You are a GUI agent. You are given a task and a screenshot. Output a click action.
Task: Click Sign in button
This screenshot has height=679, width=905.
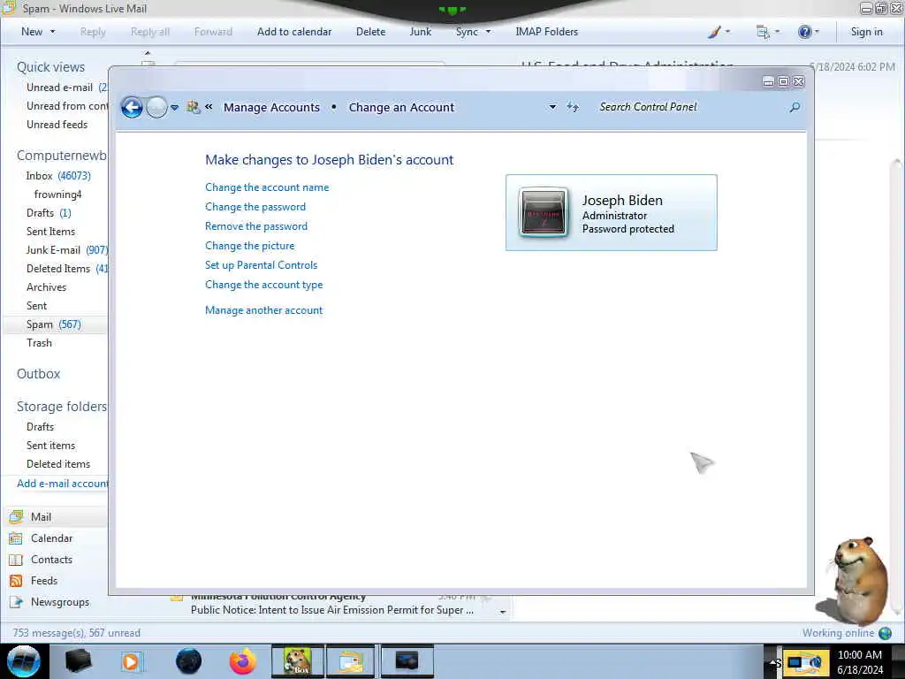(866, 32)
